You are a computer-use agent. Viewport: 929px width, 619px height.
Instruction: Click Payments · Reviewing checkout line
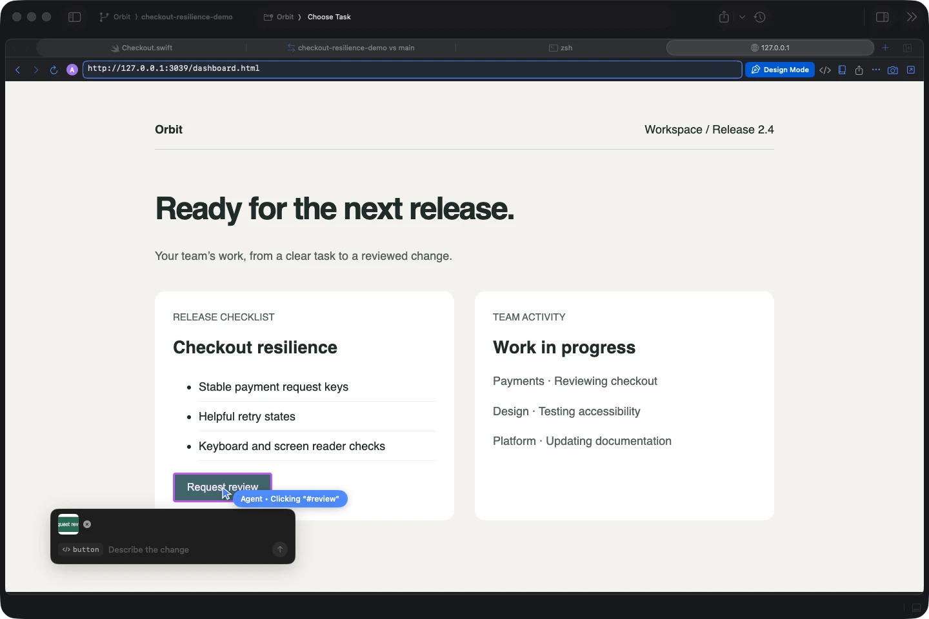click(575, 381)
